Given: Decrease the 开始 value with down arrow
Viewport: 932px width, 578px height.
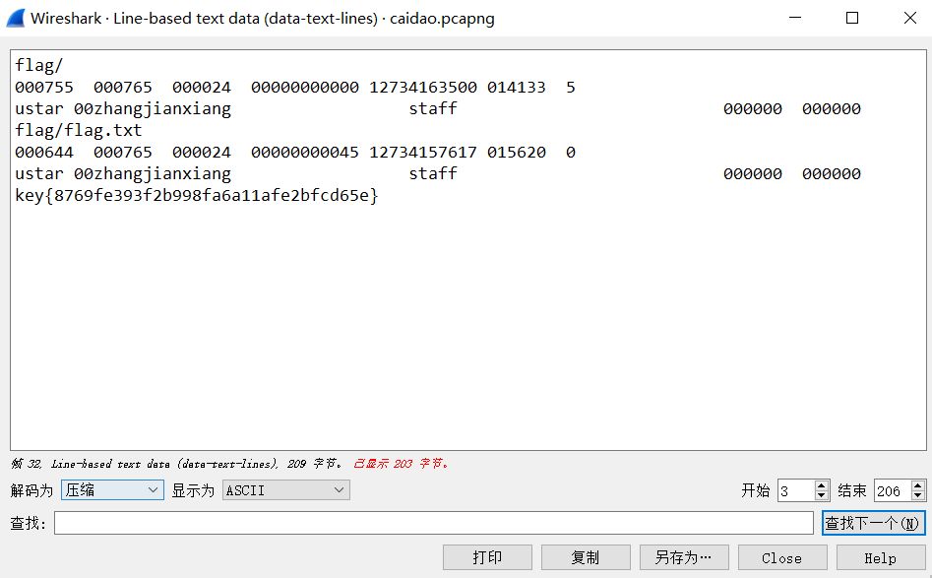Looking at the screenshot, I should 820,495.
